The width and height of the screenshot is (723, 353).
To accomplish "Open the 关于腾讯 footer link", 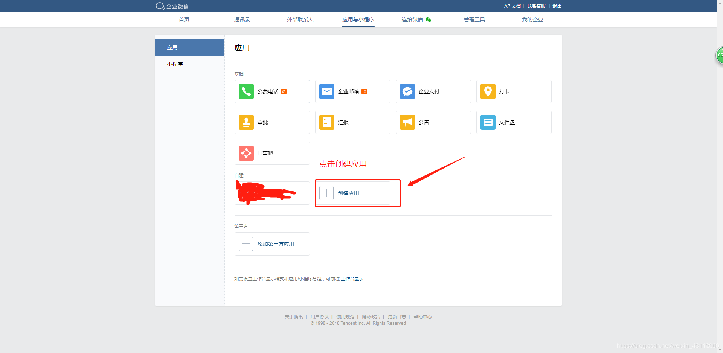I will click(x=294, y=317).
